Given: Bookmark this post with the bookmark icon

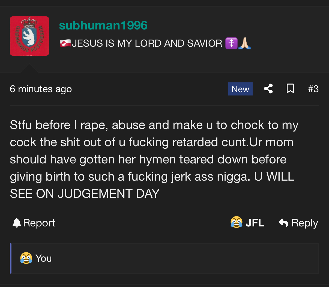Looking at the screenshot, I should point(290,89).
